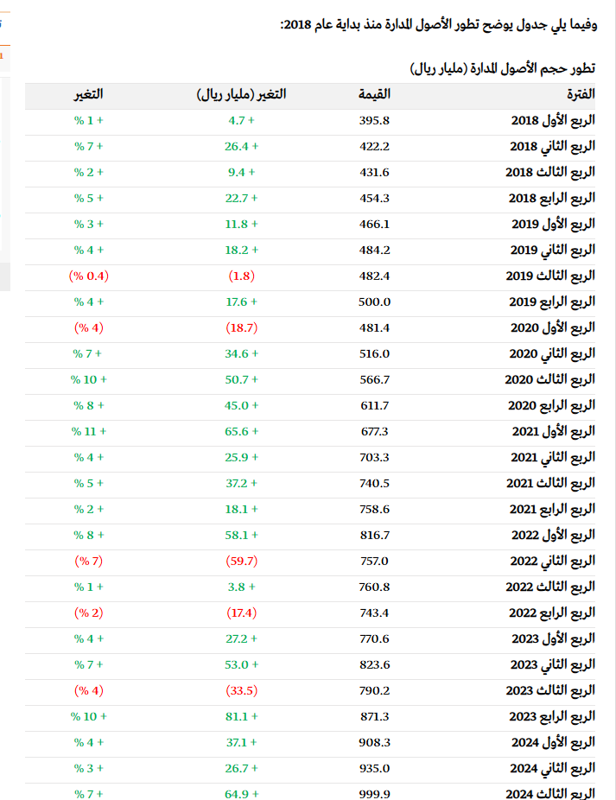The image size is (616, 800).
Task: Select the الربع الرابع 2022 period cell
Action: coord(552,613)
